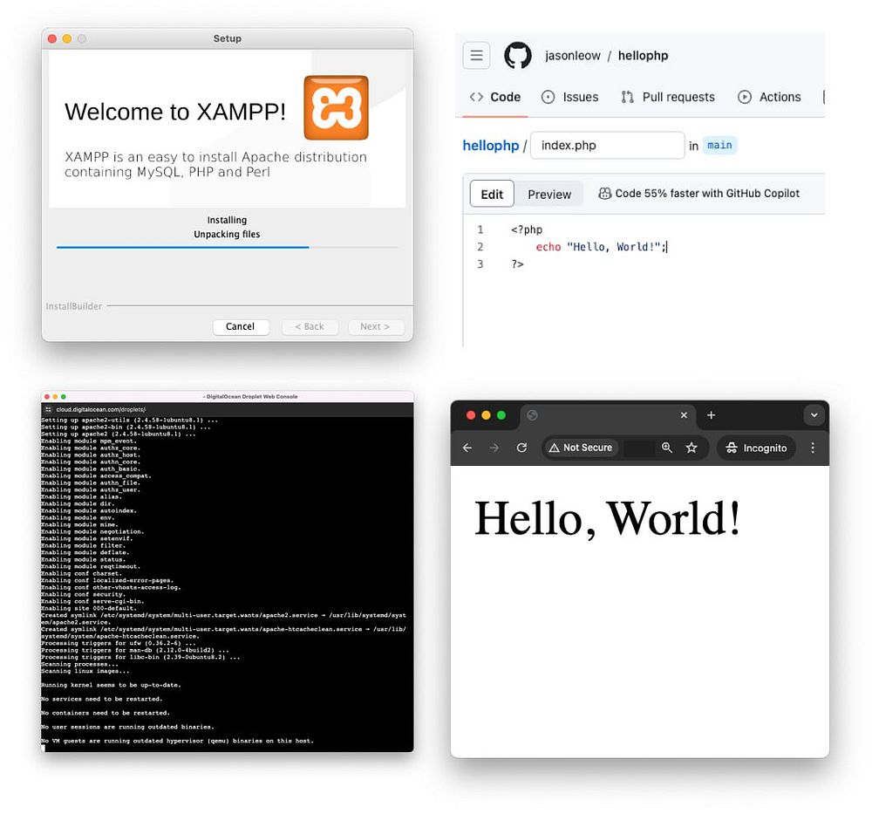
Task: Click DigitalOcean Droplet Web Console title
Action: tap(250, 397)
